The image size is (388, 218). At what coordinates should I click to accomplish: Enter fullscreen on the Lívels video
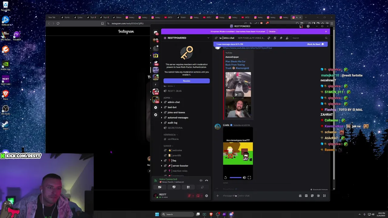(x=249, y=178)
